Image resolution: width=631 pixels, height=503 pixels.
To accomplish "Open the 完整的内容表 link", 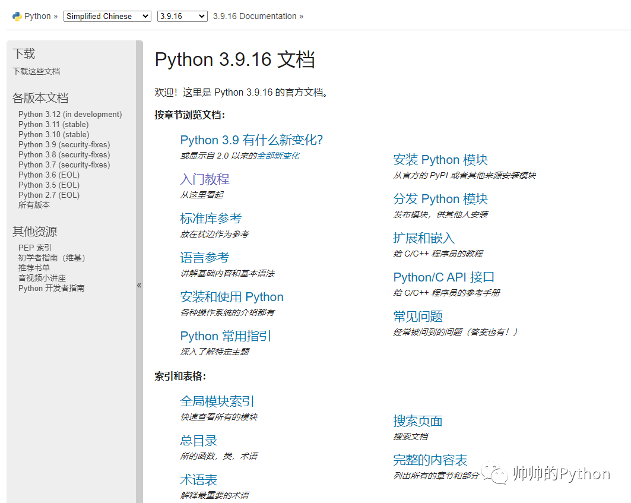I will [430, 460].
